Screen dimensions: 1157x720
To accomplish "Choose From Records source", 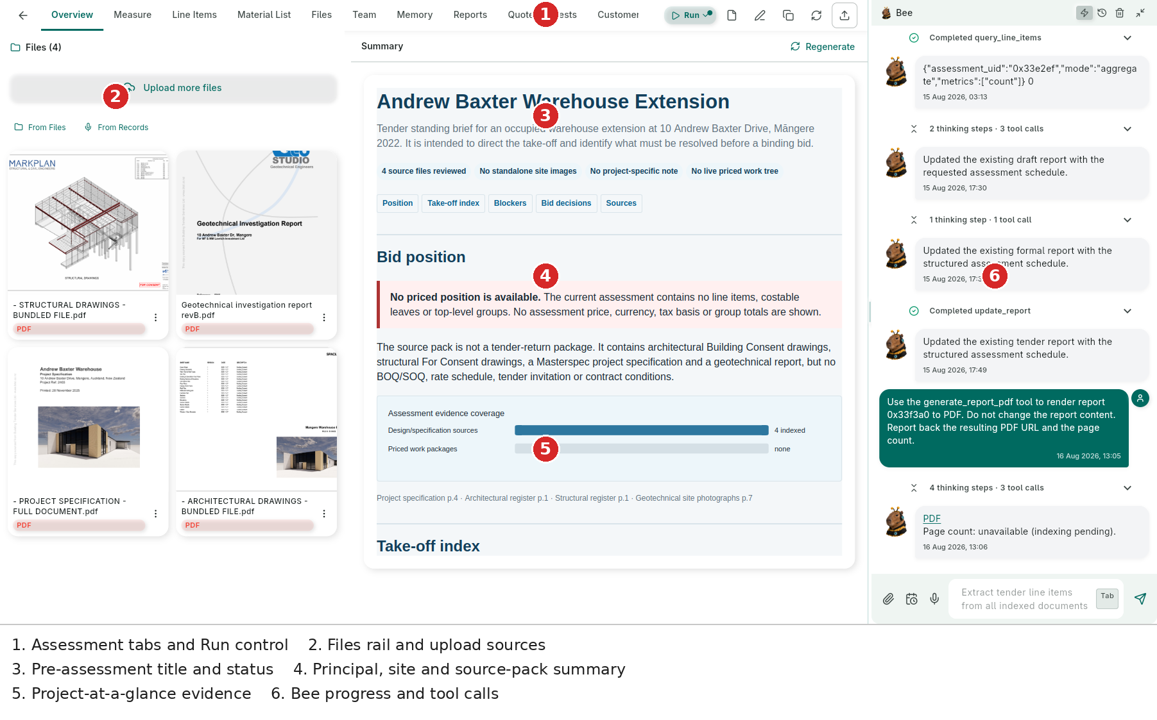I will pos(116,128).
